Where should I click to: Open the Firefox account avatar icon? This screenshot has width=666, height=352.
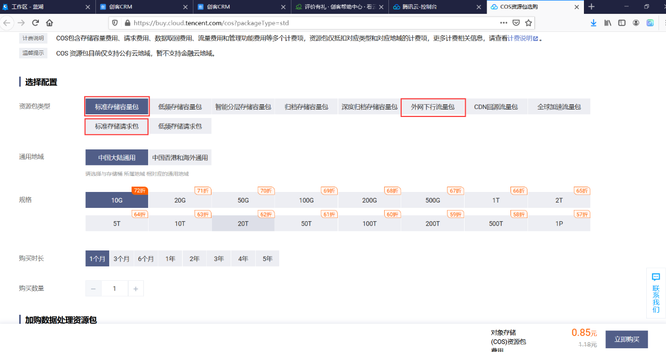pos(636,23)
